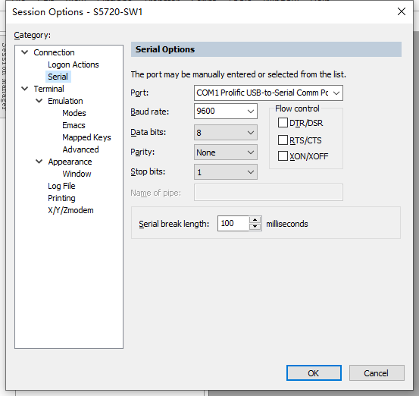419x396 pixels.
Task: Increase serial break length with up arrow
Action: coord(255,220)
